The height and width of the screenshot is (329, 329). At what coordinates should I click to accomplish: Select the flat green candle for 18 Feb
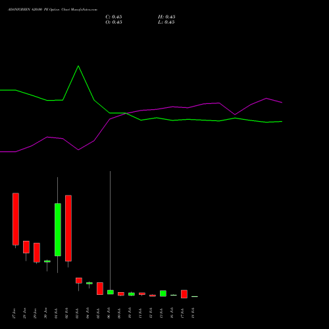tap(195, 297)
